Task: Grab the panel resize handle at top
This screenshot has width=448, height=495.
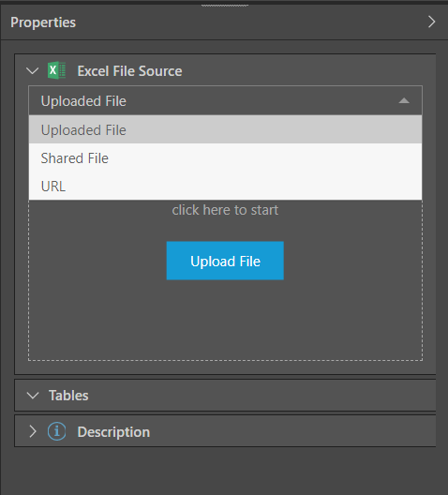Action: click(x=225, y=6)
